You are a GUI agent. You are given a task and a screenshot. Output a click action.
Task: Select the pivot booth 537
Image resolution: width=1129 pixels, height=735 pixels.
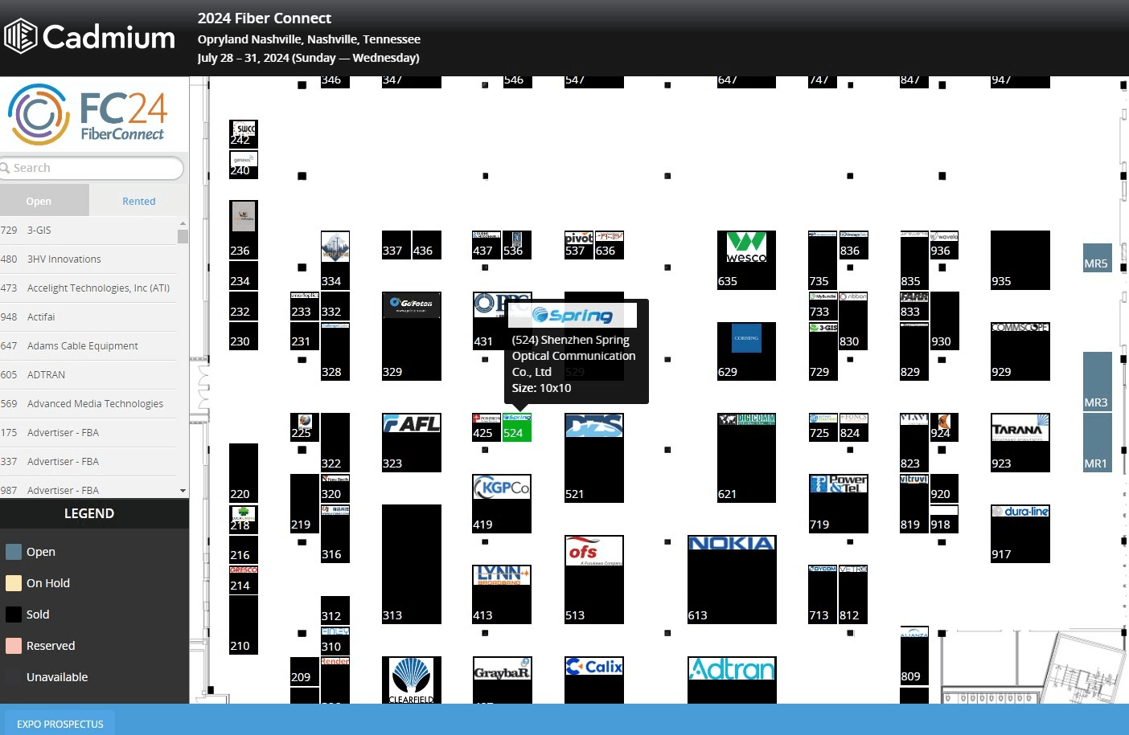pos(579,245)
